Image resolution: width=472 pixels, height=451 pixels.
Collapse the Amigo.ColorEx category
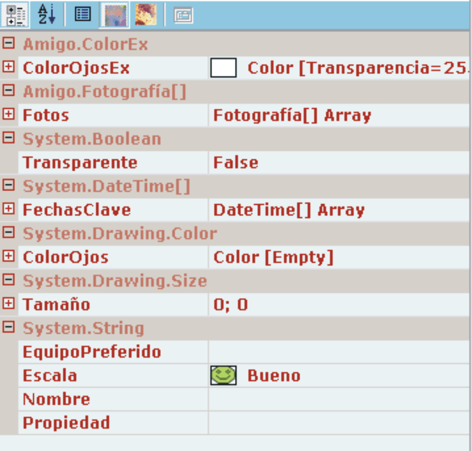8,43
